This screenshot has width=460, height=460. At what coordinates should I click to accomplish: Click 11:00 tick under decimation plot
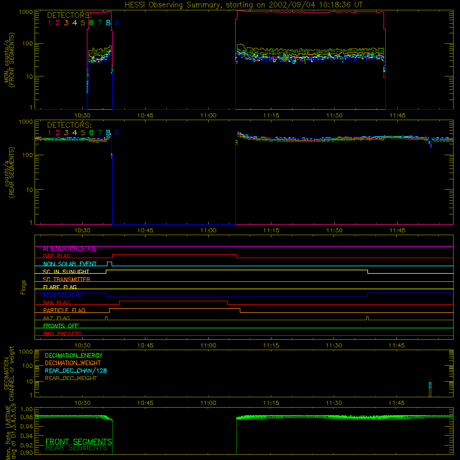coord(209,403)
